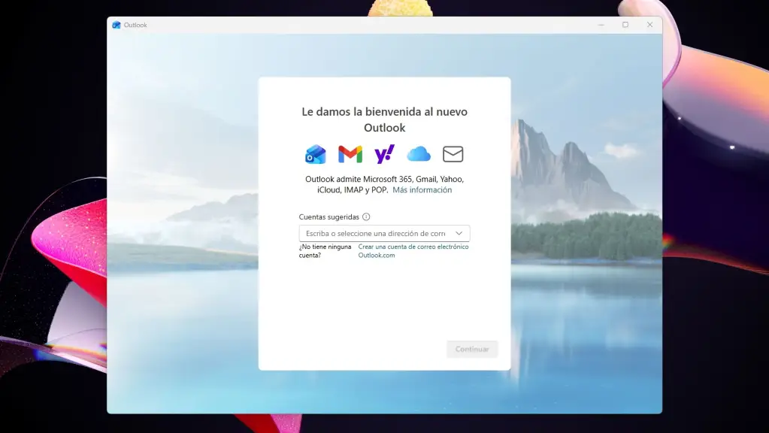This screenshot has height=433, width=769.
Task: Minimize the Outlook window
Action: (600, 25)
